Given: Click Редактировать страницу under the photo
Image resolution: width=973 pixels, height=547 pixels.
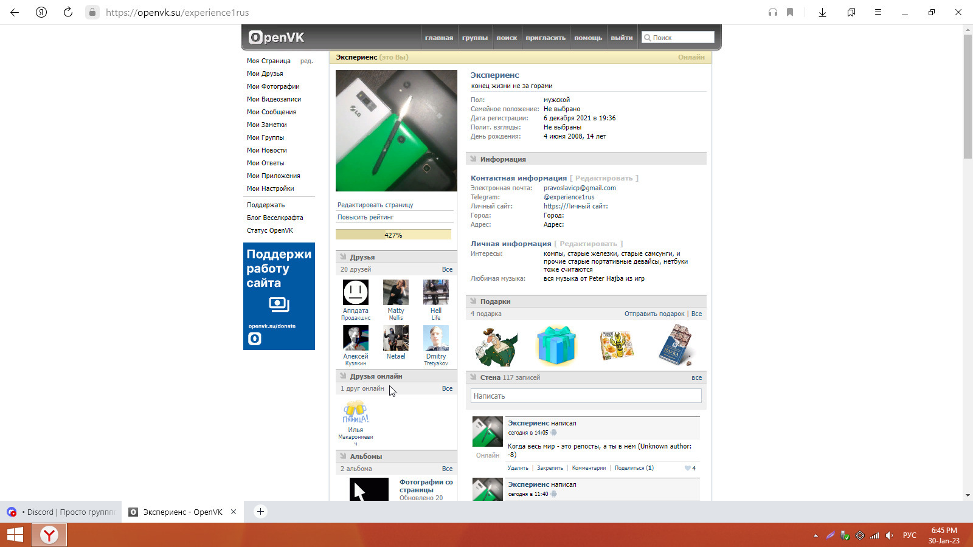Looking at the screenshot, I should click(375, 205).
